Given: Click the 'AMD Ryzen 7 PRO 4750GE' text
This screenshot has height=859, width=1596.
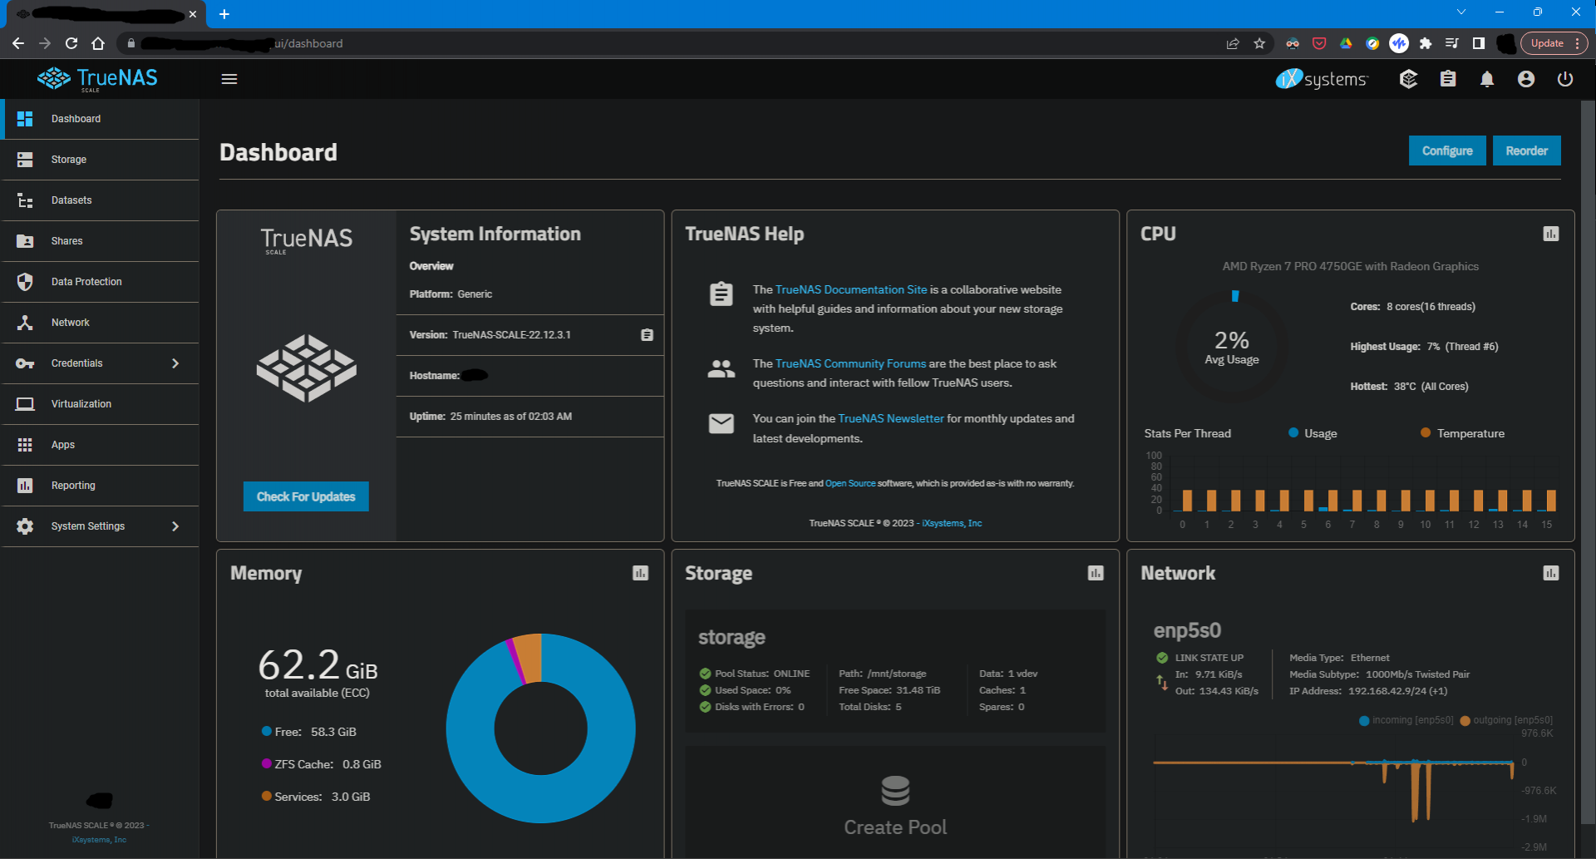Looking at the screenshot, I should coord(1351,266).
